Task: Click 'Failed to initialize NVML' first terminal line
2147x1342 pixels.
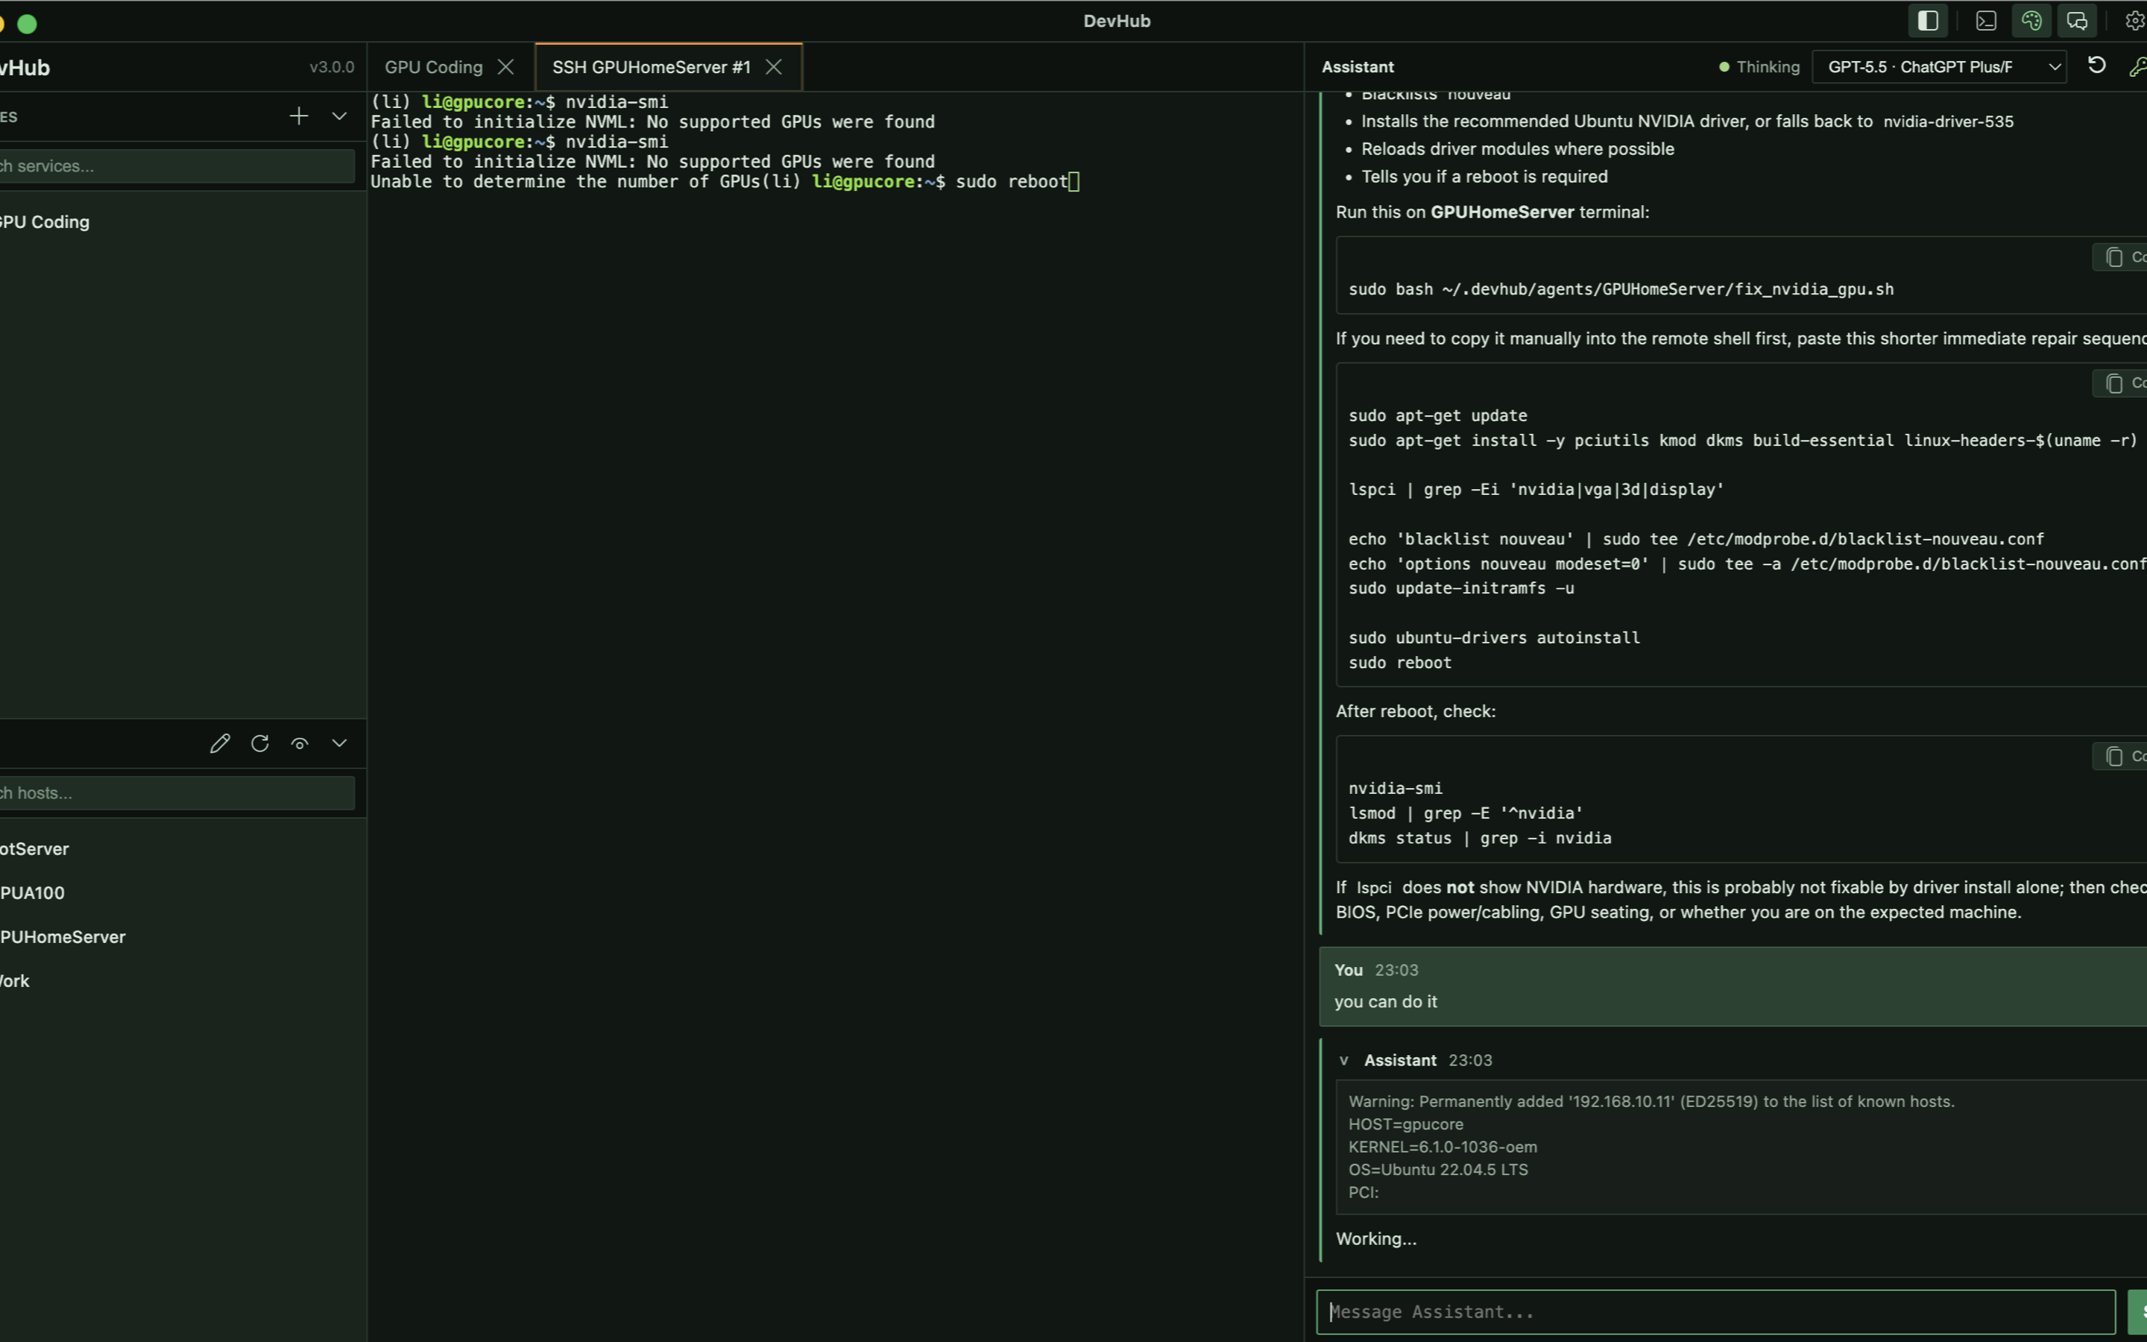Action: [x=652, y=122]
